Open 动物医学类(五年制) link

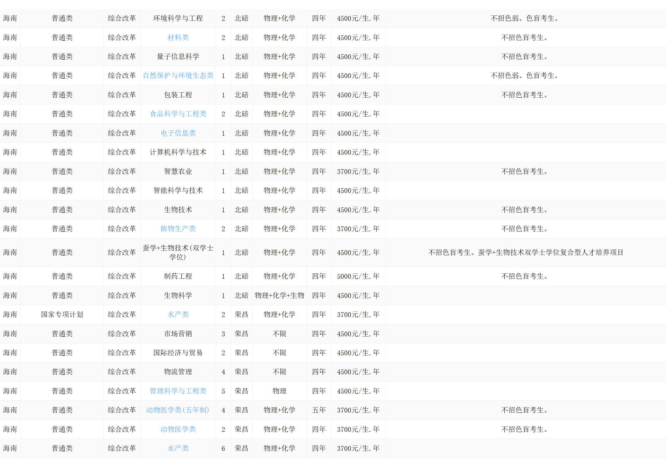178,410
